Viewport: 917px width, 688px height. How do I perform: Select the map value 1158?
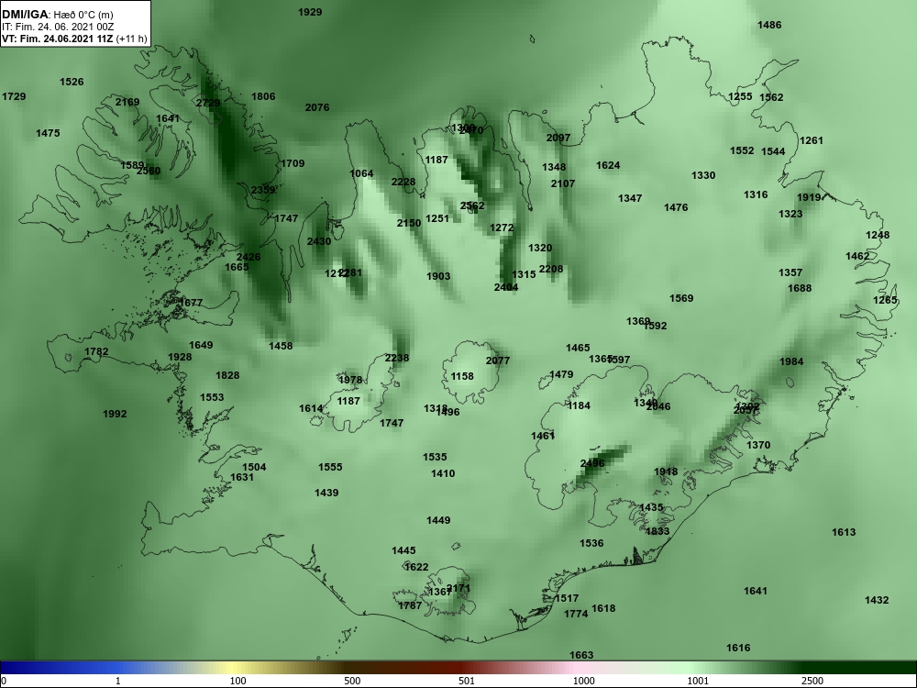[x=462, y=376]
